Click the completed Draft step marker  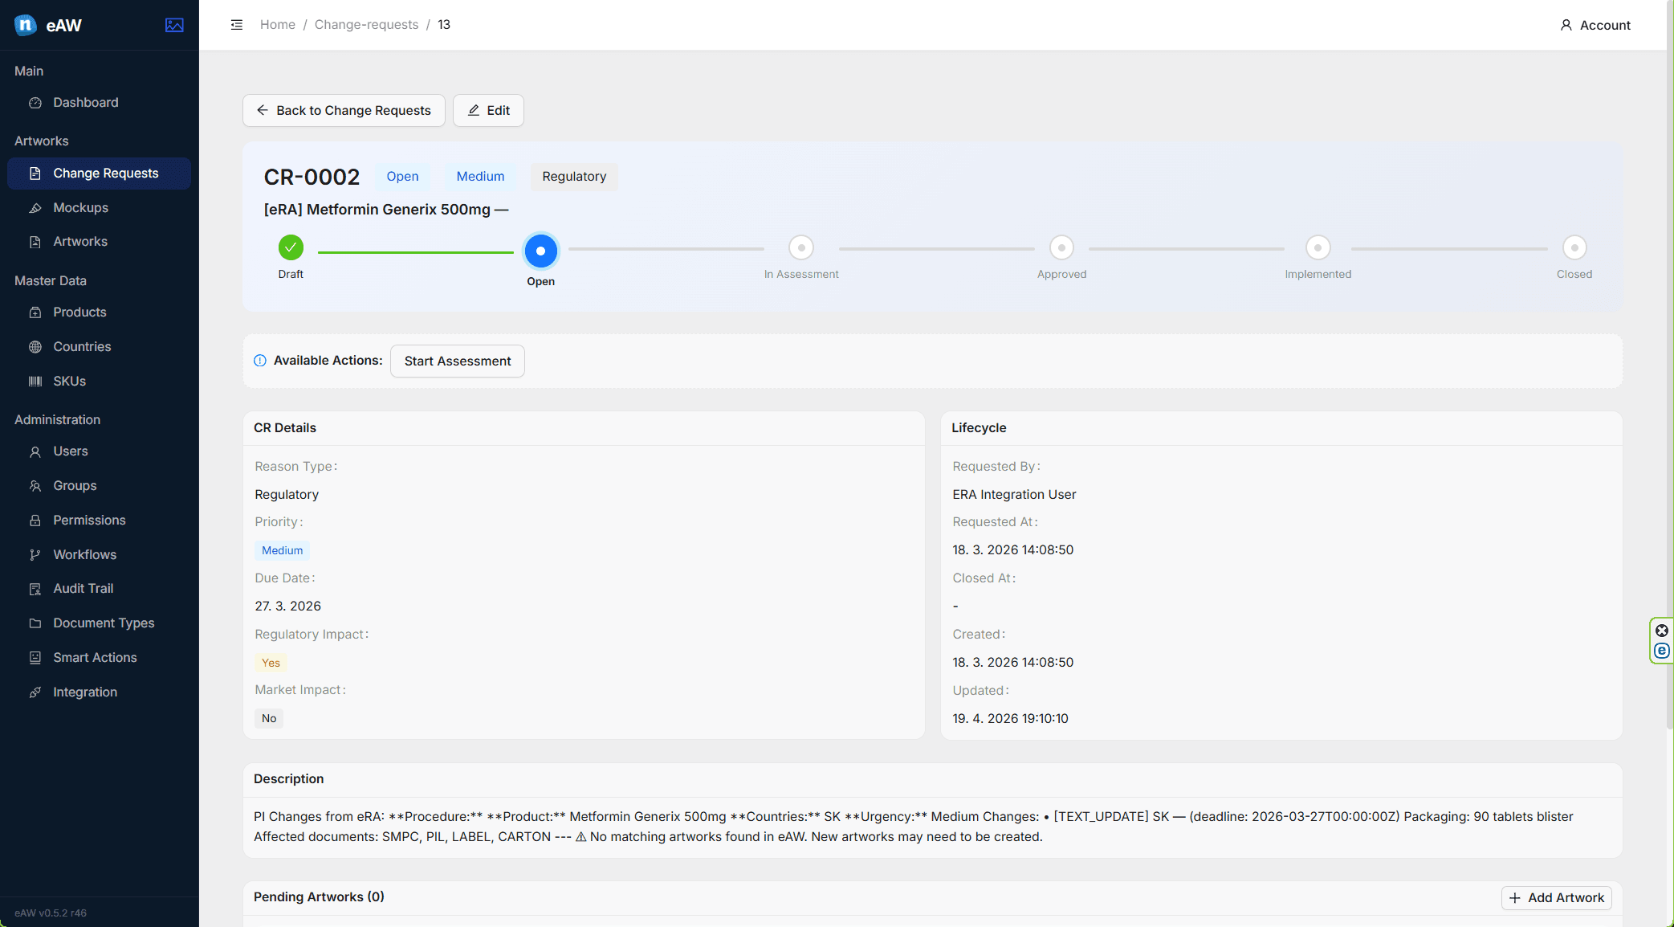[291, 247]
